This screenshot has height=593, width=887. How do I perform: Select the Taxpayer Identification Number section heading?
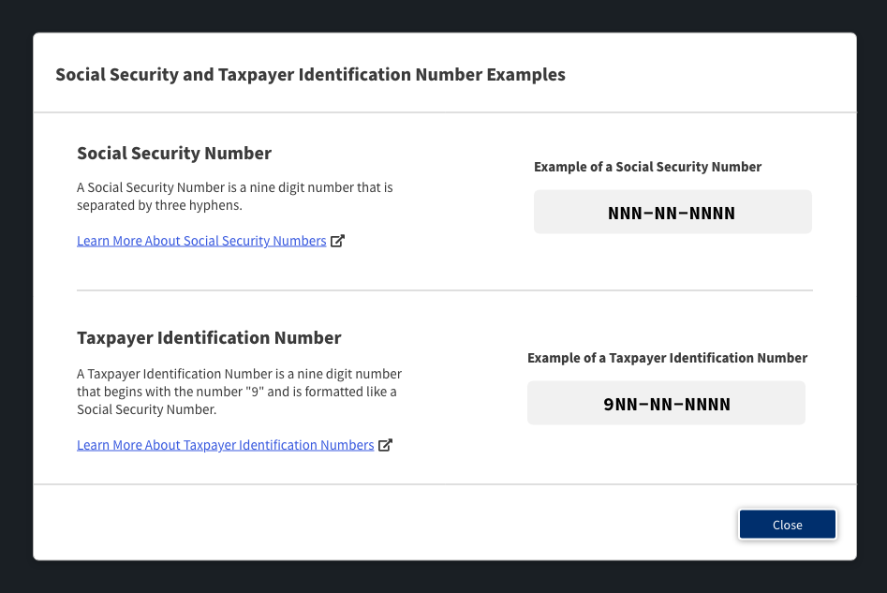tap(209, 337)
